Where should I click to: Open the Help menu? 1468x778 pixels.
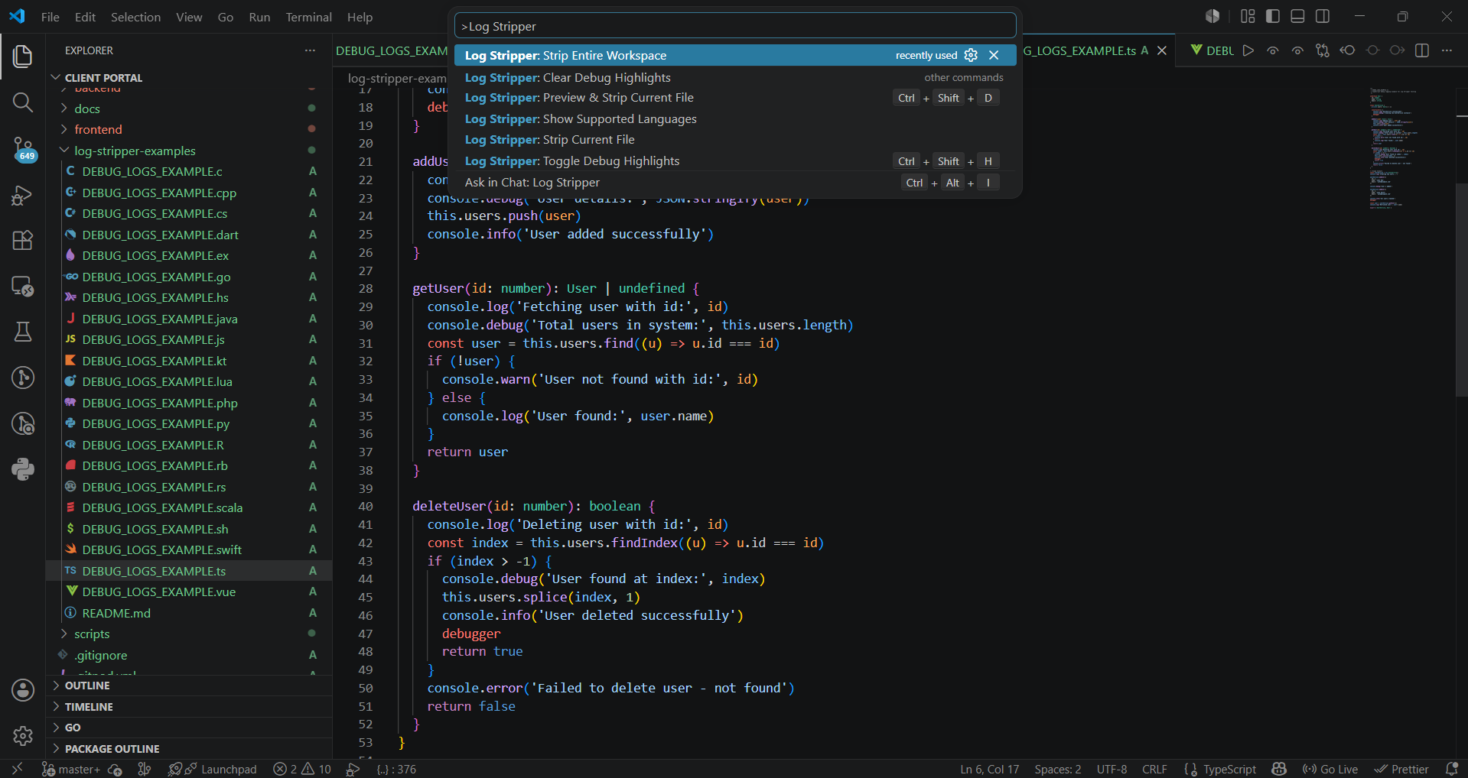(360, 17)
